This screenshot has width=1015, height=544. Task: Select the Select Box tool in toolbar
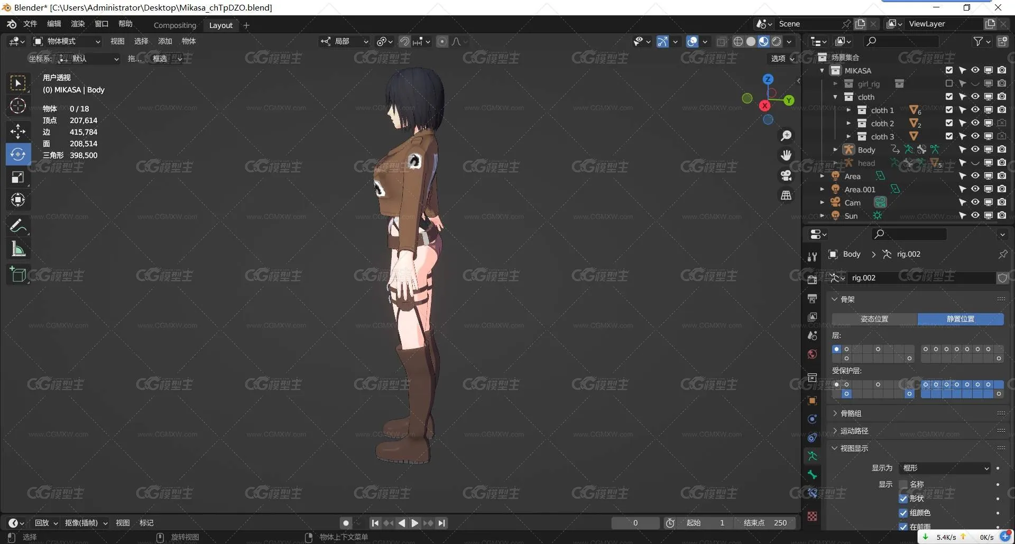pos(18,83)
